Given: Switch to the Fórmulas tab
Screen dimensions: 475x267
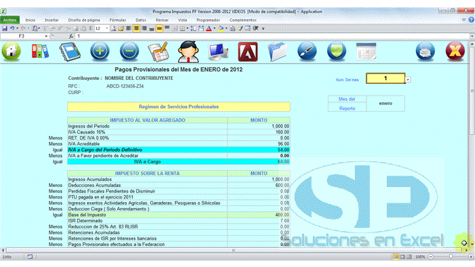Looking at the screenshot, I should [x=117, y=20].
